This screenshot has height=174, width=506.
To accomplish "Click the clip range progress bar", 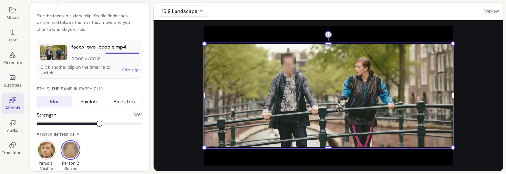I will pos(105,53).
